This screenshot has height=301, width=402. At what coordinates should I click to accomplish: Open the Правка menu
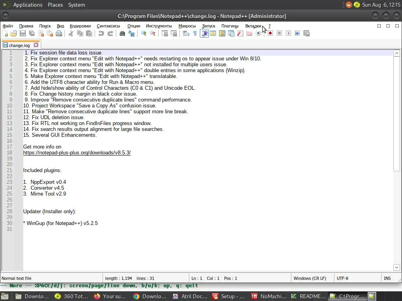pos(26,26)
